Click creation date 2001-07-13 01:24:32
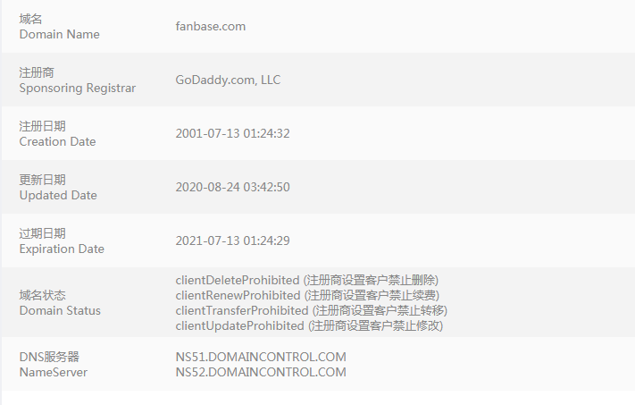The image size is (635, 405). [233, 133]
